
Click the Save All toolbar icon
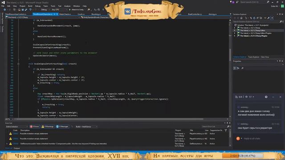point(26,10)
